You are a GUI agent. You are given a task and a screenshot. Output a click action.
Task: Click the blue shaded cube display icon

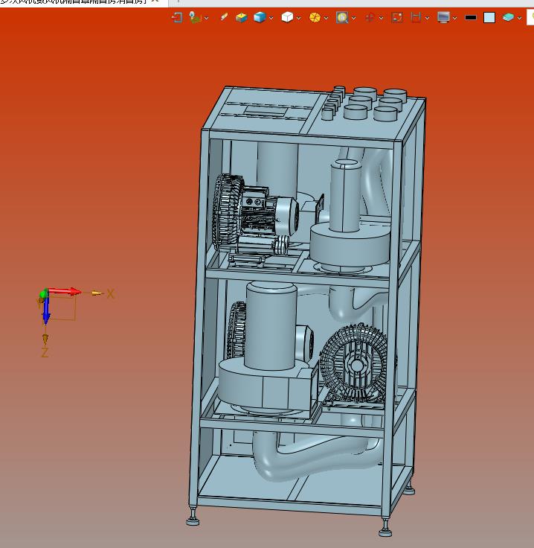[260, 17]
